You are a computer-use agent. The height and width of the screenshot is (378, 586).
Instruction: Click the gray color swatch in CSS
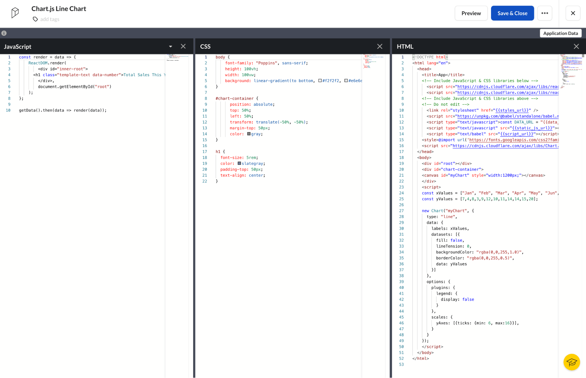click(x=249, y=134)
